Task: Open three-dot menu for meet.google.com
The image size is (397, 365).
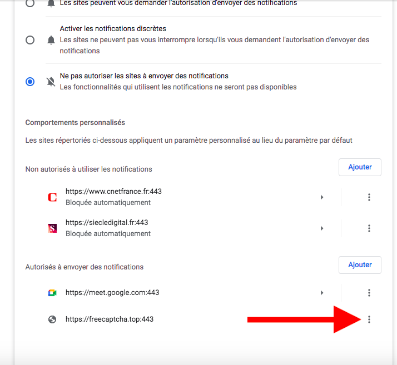Action: (369, 293)
